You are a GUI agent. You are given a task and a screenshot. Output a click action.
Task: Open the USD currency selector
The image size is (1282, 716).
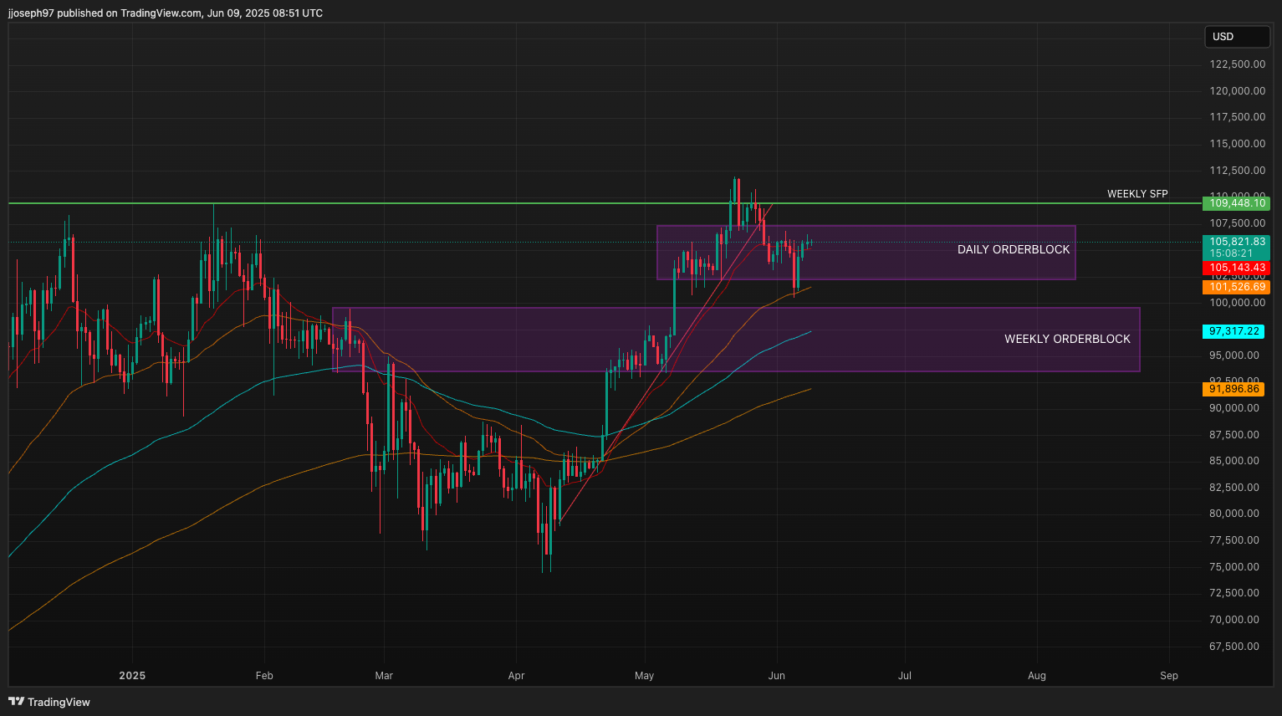coord(1234,37)
